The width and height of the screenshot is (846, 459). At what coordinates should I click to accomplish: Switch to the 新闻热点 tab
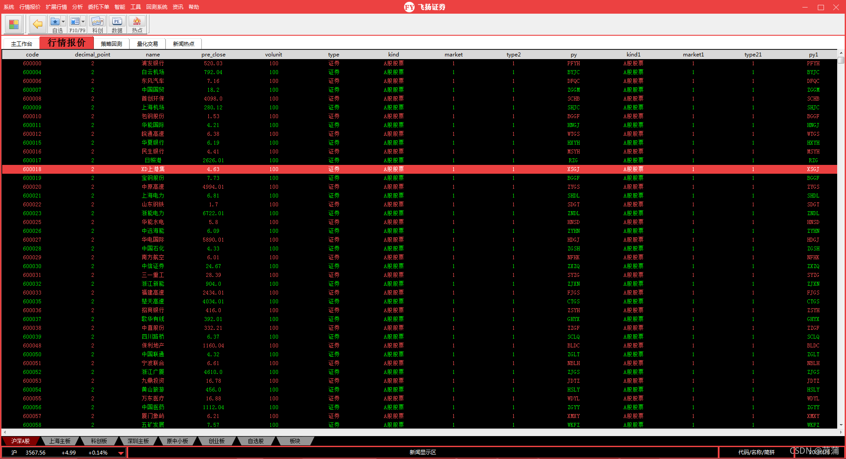click(x=184, y=44)
